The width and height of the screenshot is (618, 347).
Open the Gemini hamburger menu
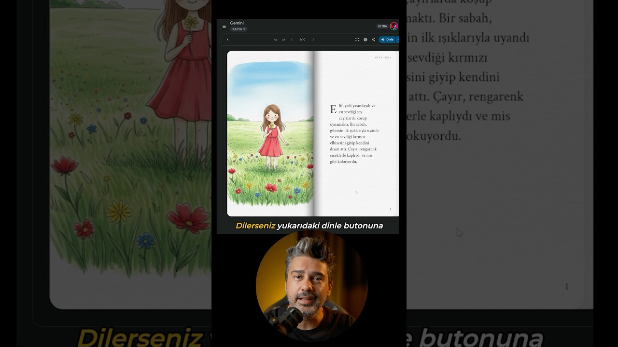(x=224, y=27)
